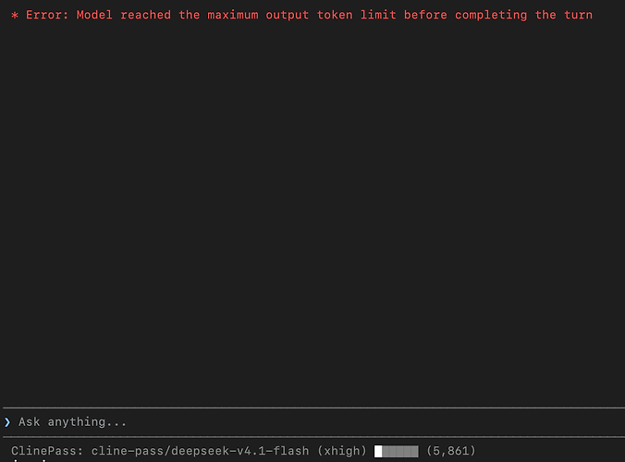Click the word reached in the error message

[x=145, y=15]
